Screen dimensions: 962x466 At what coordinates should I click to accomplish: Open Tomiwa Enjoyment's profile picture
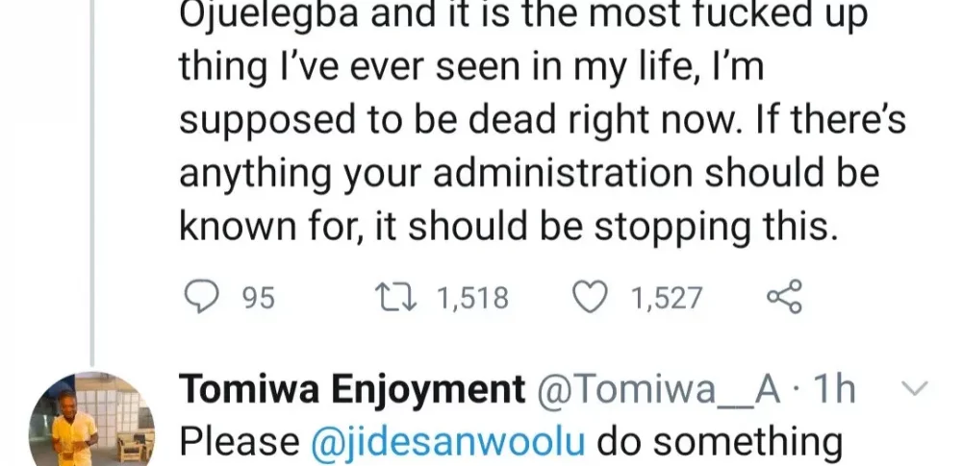coord(92,418)
